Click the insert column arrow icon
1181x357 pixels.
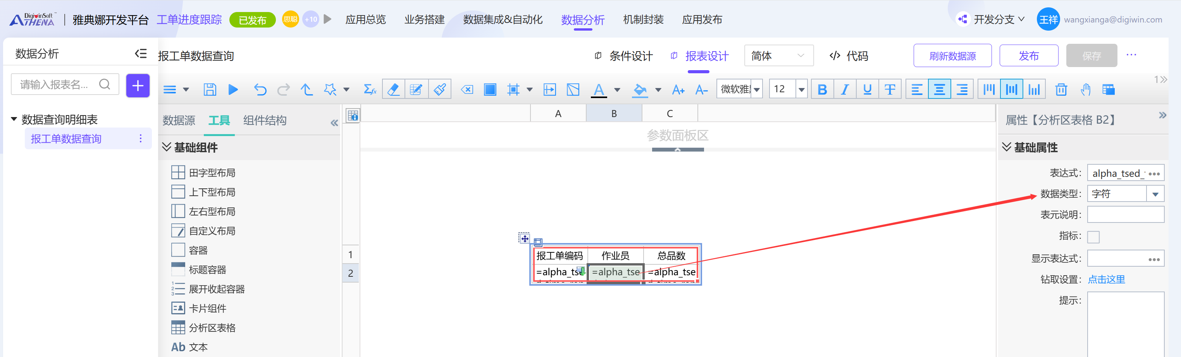tap(549, 90)
